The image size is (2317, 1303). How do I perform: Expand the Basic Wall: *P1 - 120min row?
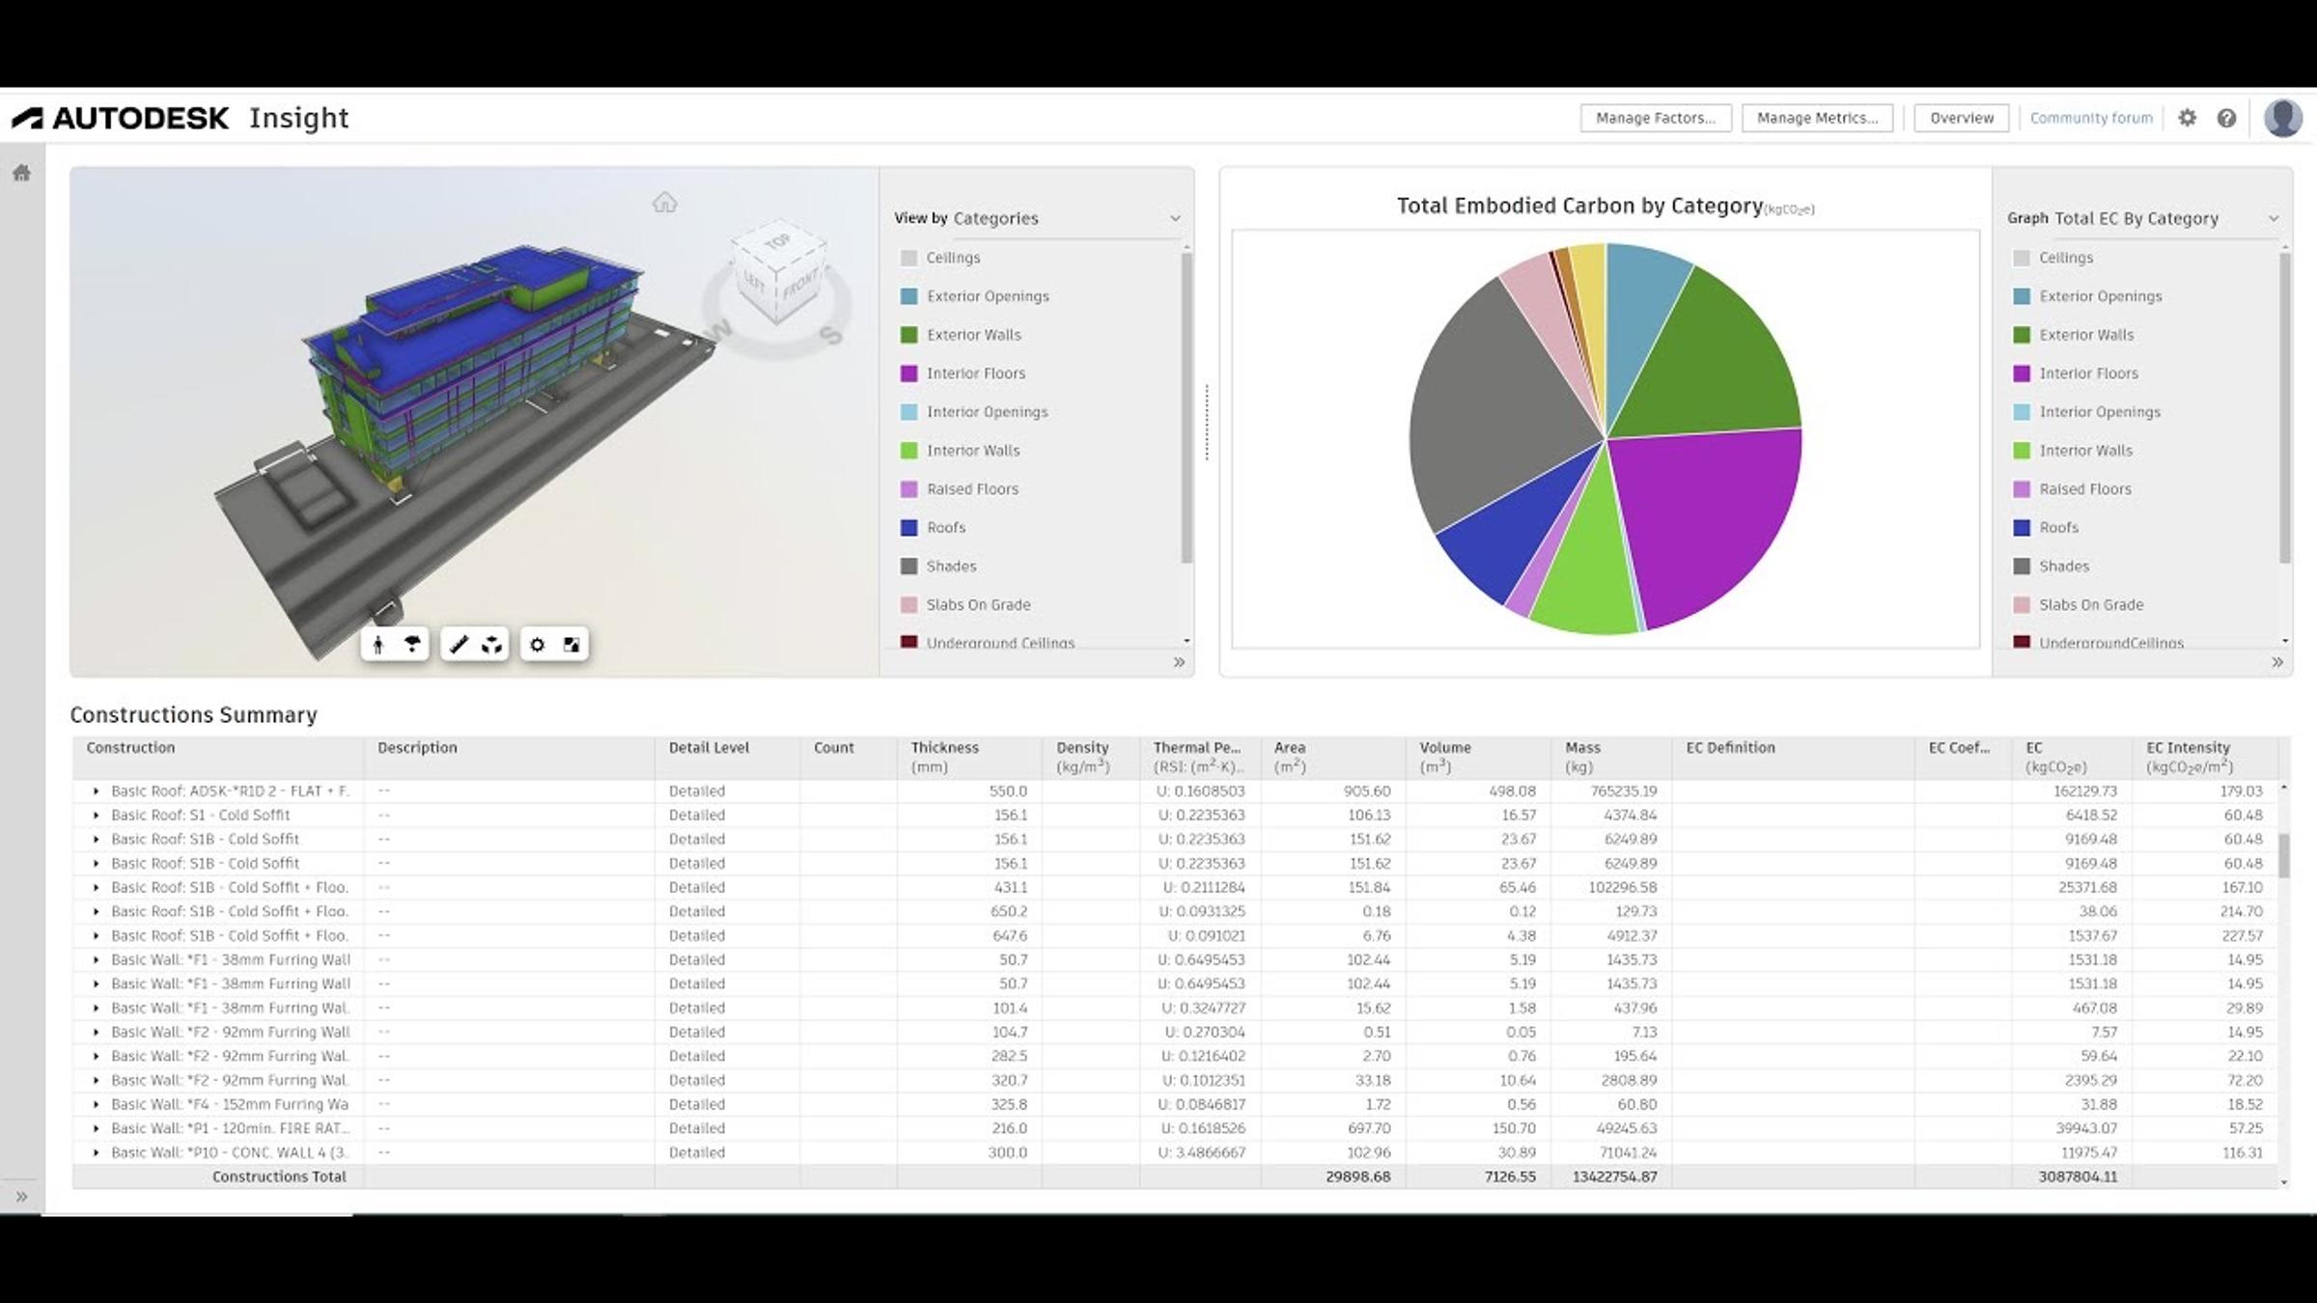(x=96, y=1129)
